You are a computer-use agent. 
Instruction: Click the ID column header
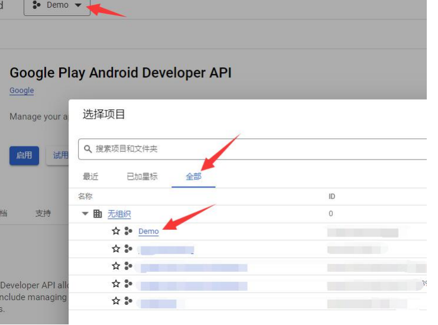coord(332,197)
